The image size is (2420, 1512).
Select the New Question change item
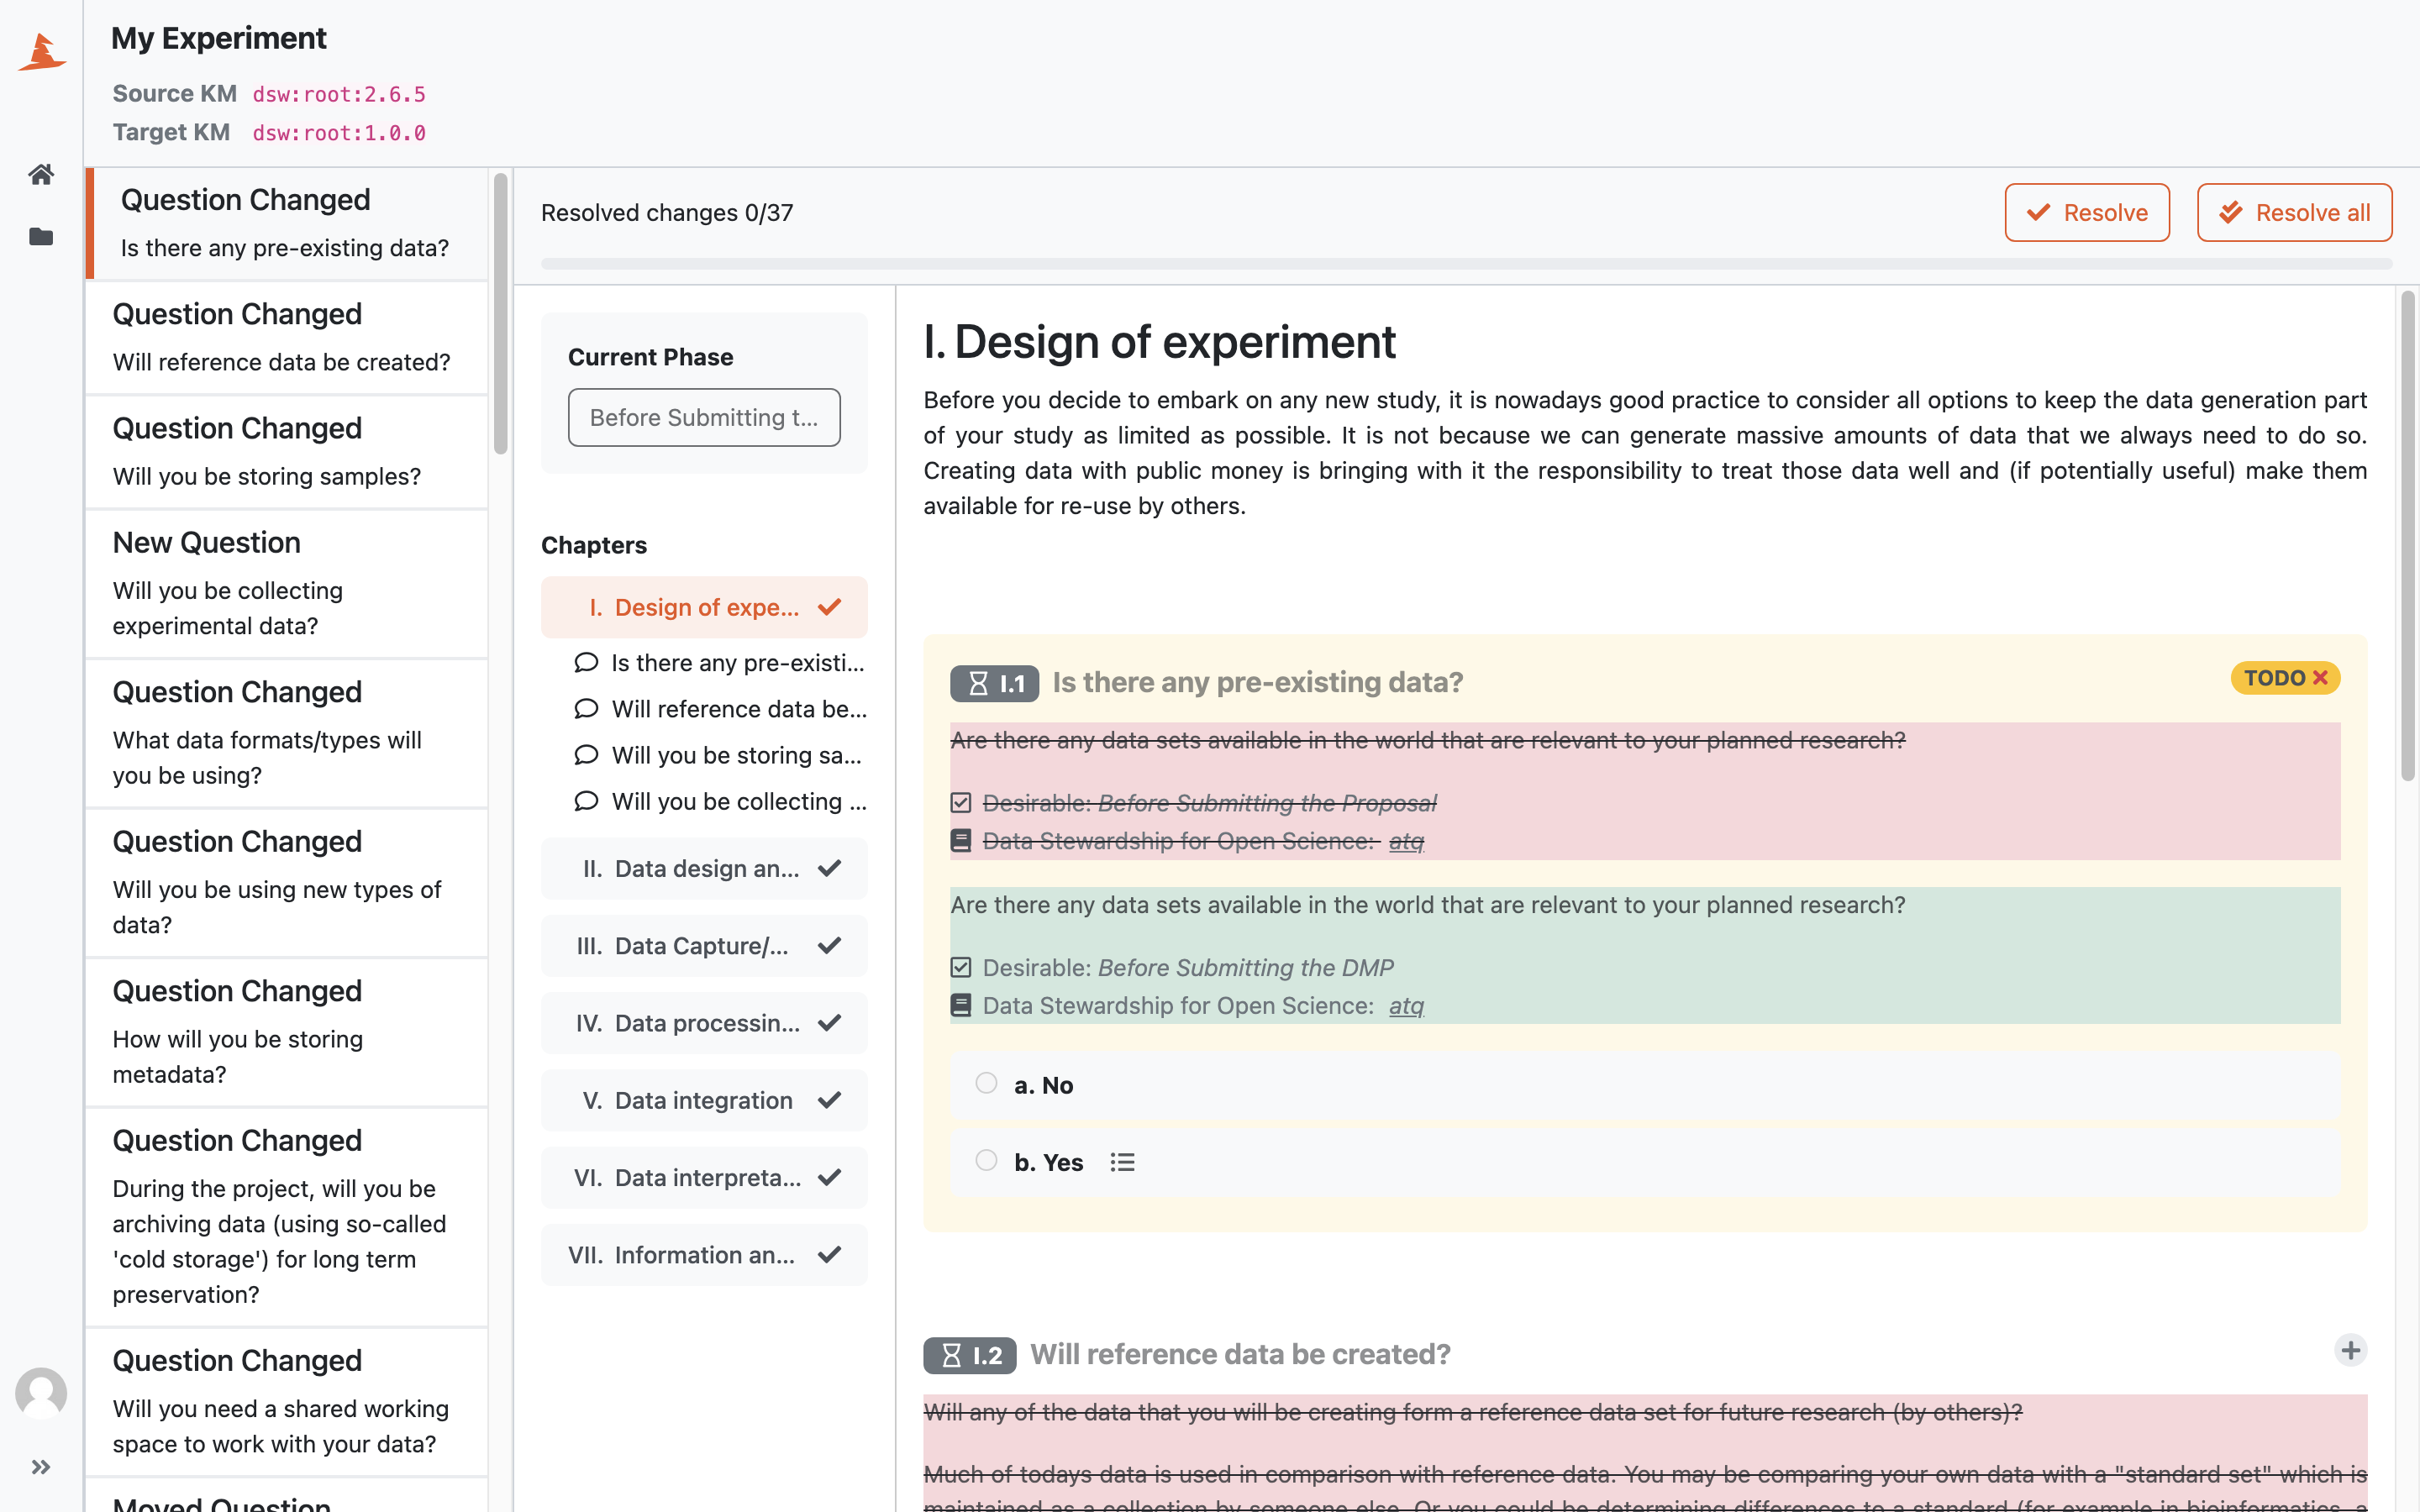[287, 584]
